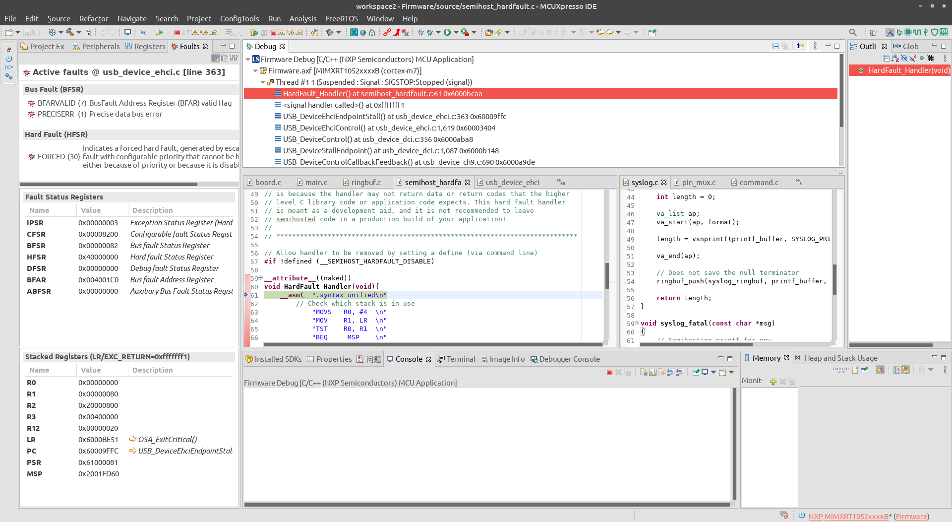Screen dimensions: 952x522
Task: Toggle Pin Console icon
Action: pos(696,372)
